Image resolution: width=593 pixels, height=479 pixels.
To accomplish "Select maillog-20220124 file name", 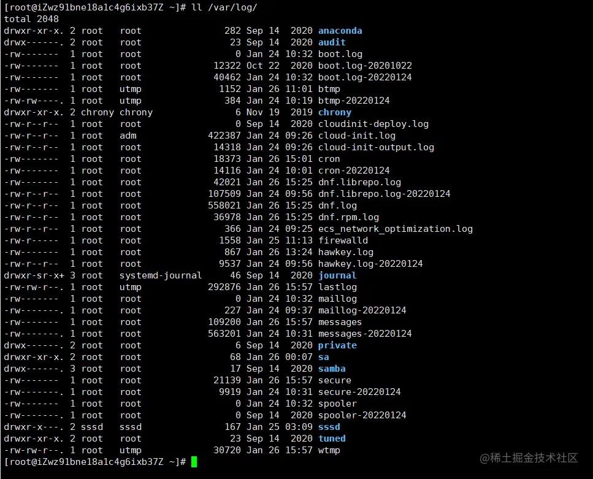I will point(362,310).
